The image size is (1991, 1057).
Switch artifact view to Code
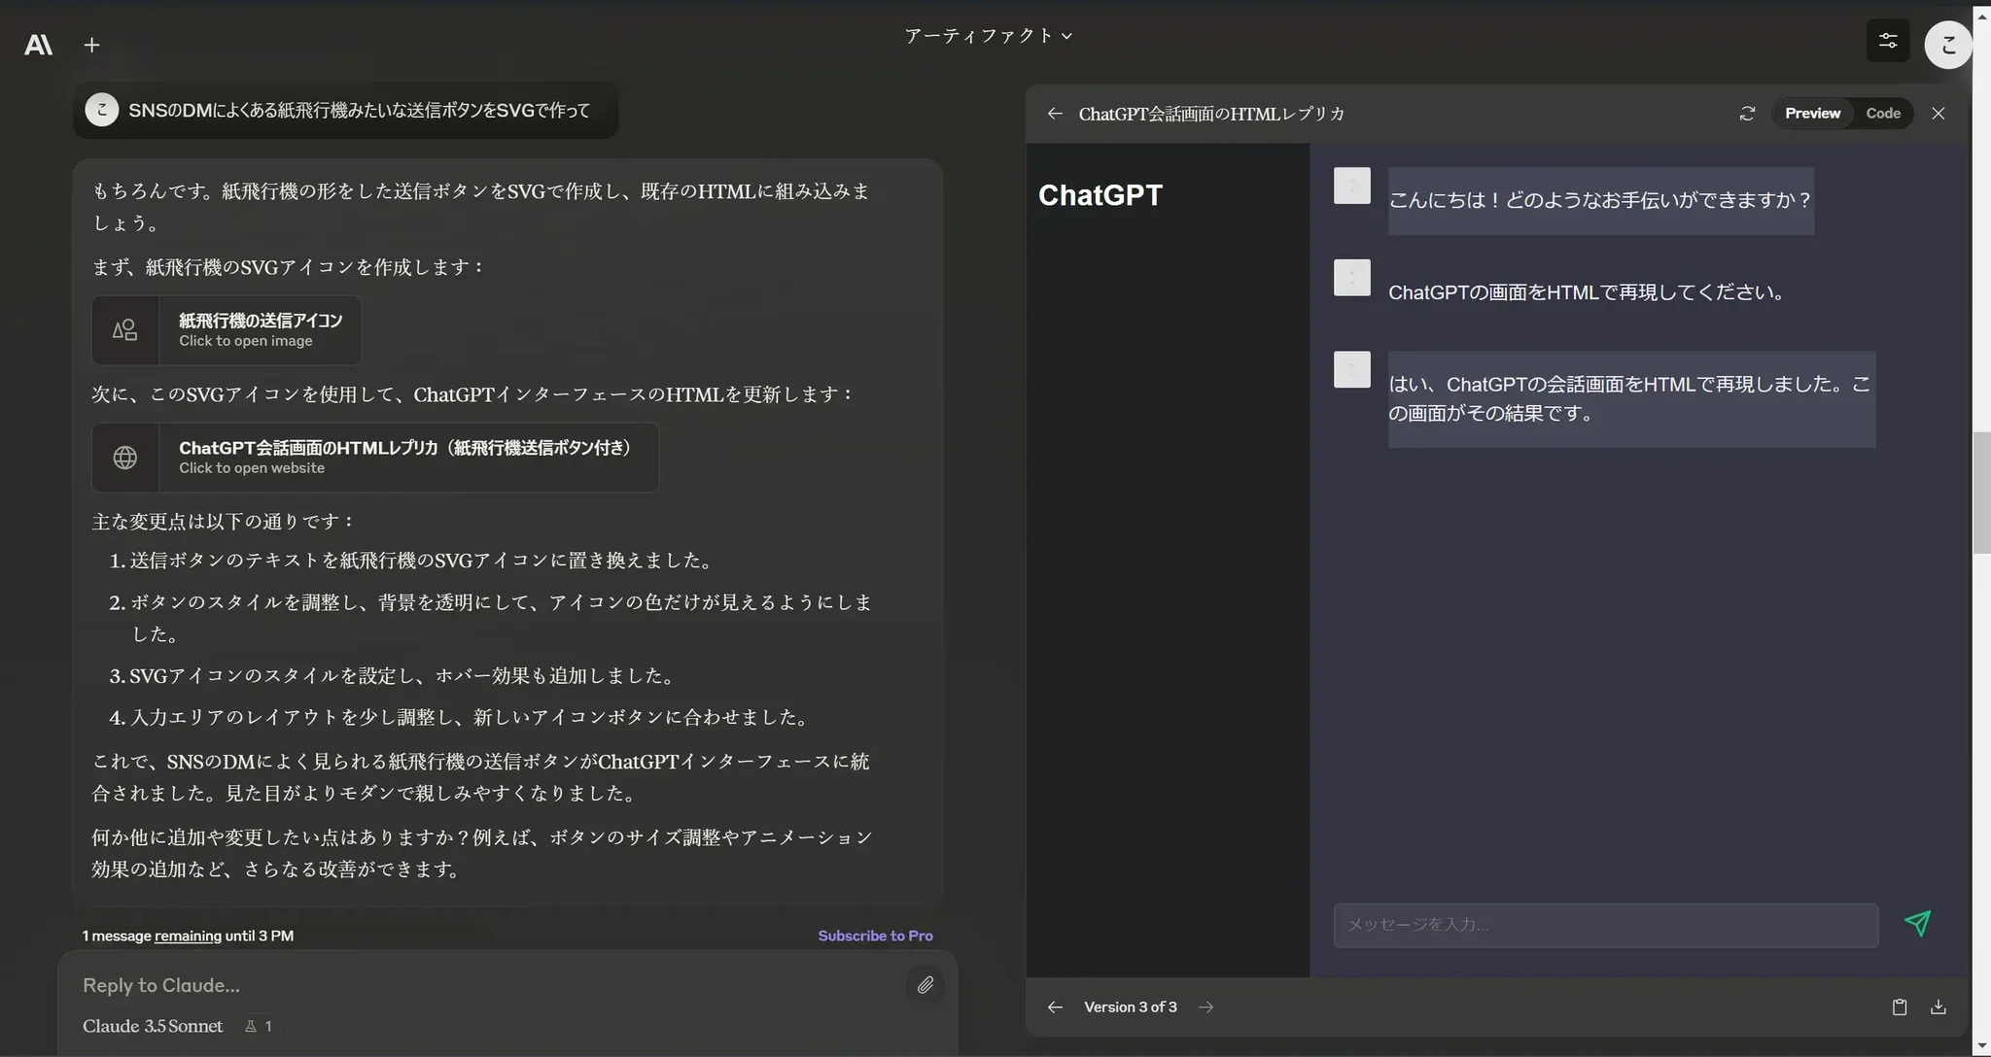pos(1882,114)
